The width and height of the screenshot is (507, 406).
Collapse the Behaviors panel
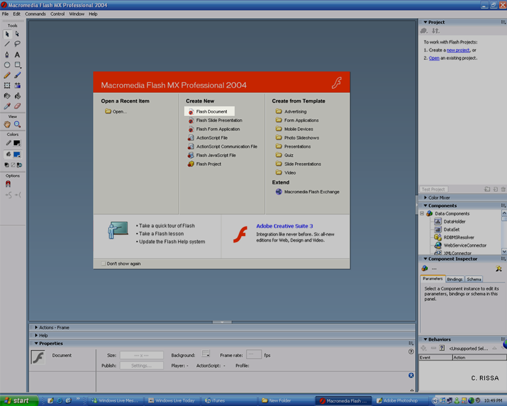click(425, 340)
